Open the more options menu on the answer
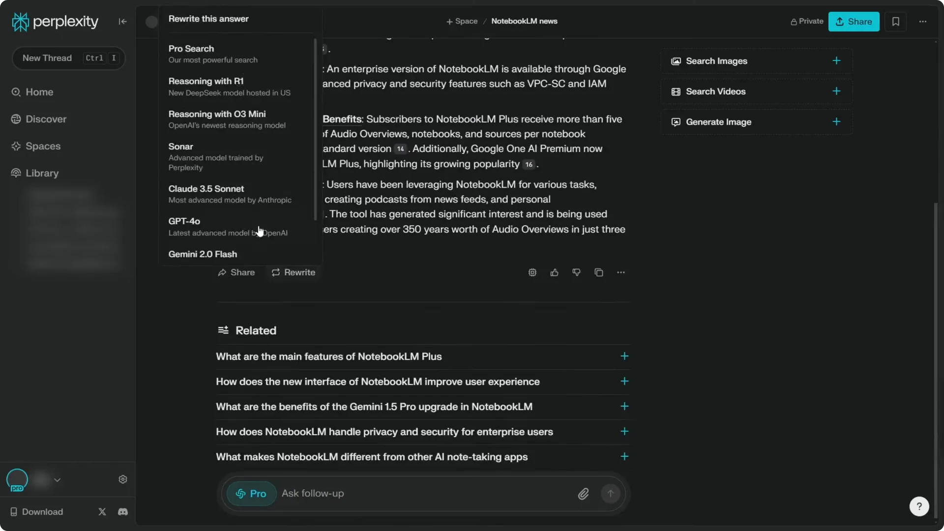Image resolution: width=944 pixels, height=531 pixels. [620, 272]
